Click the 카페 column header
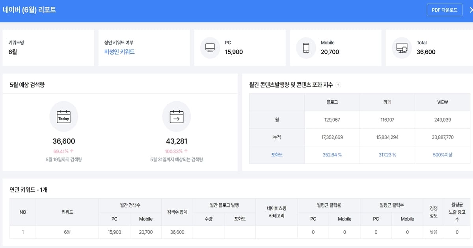This screenshot has width=473, height=248. click(x=387, y=102)
